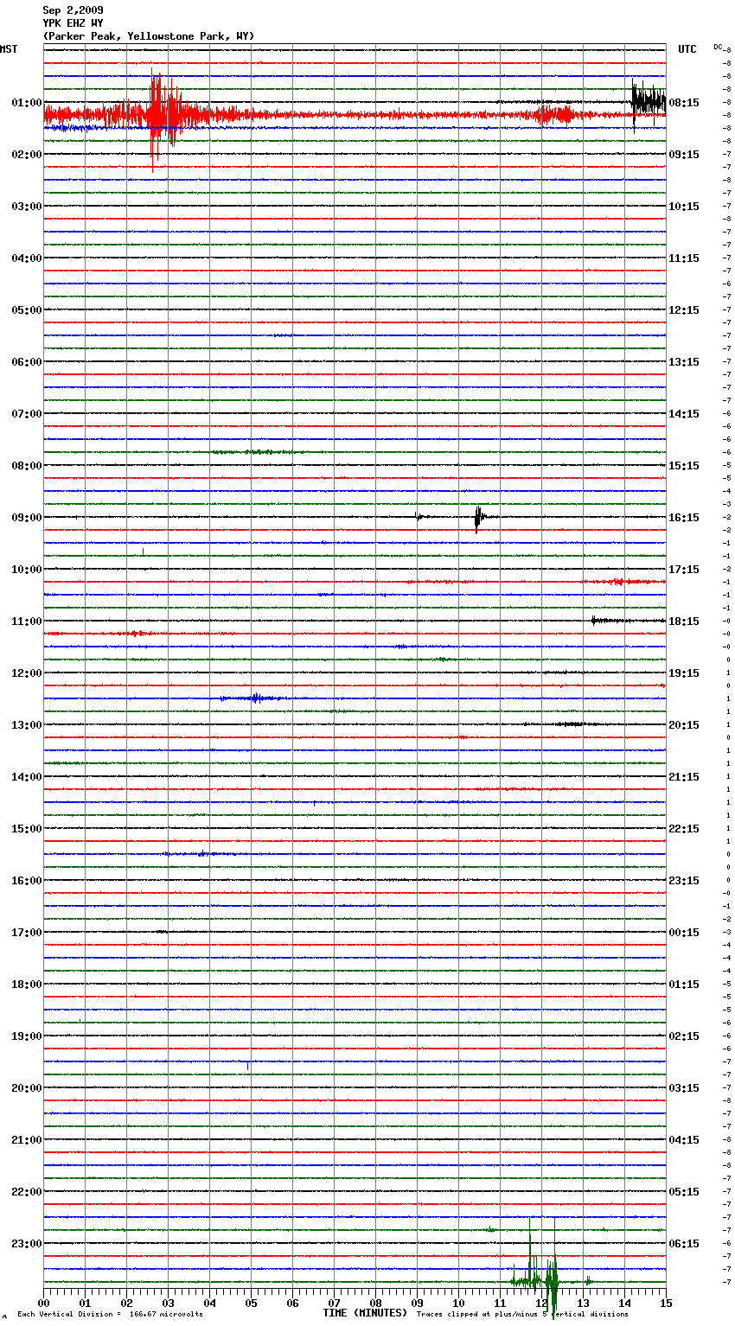This screenshot has height=1326, width=735.
Task: Click the 18:15 UTC time label
Action: (684, 622)
